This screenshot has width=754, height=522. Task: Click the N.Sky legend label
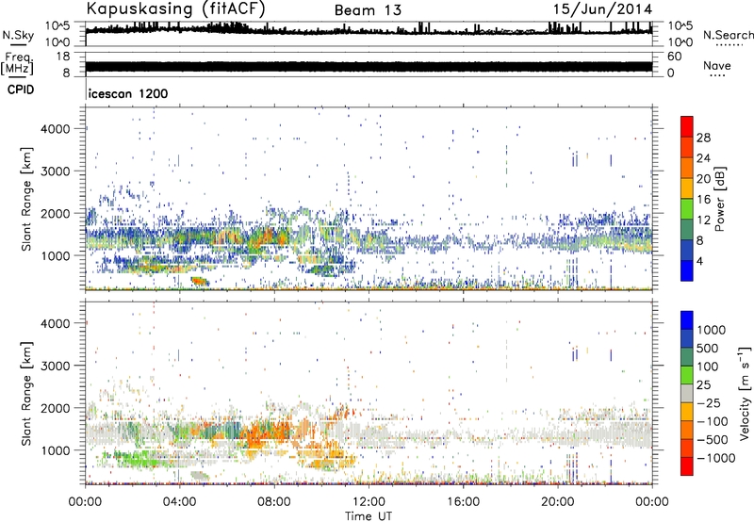tap(18, 35)
